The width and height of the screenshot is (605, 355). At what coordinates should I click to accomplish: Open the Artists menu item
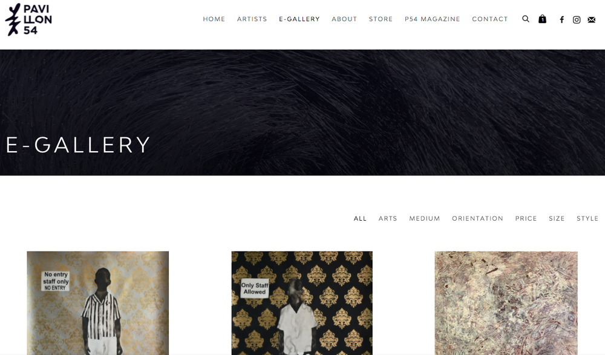point(252,19)
